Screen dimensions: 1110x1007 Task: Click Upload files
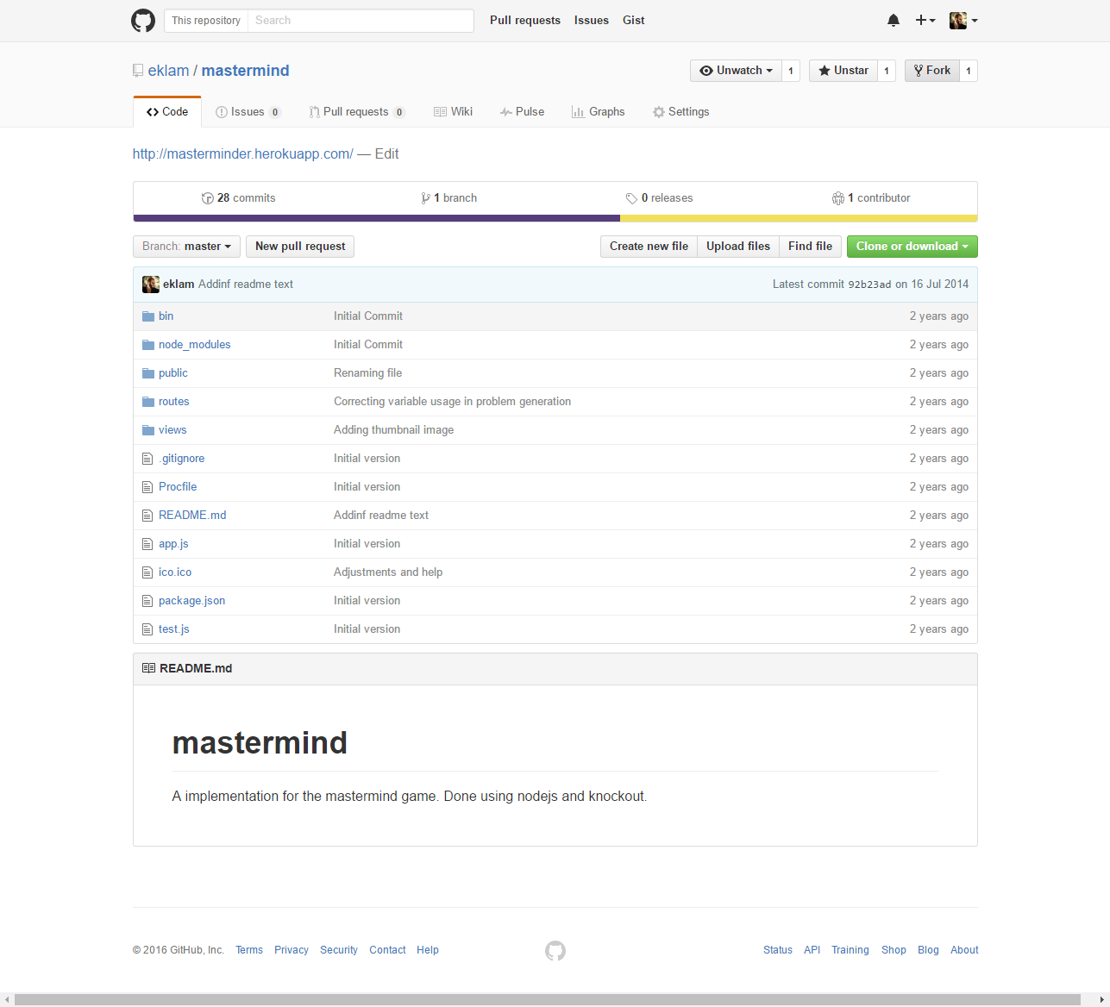(738, 247)
